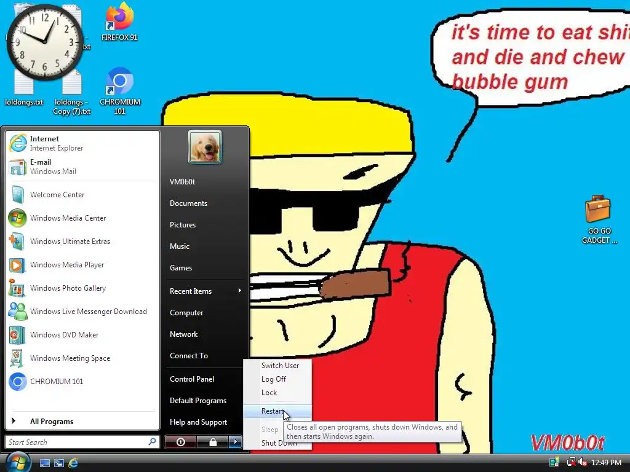Open Connect To from Start menu

pos(205,356)
